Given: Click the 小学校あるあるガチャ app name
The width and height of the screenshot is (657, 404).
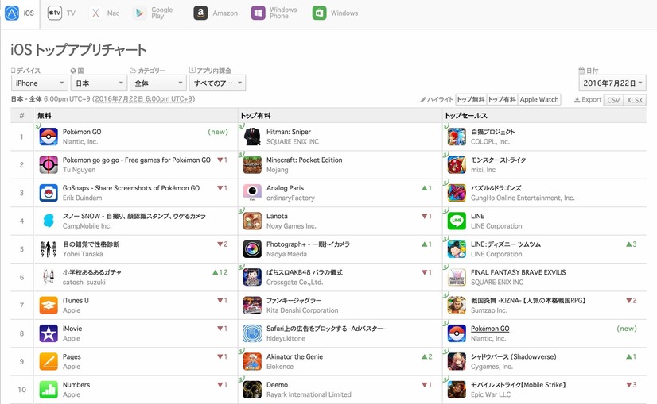Looking at the screenshot, I should click(x=91, y=272).
